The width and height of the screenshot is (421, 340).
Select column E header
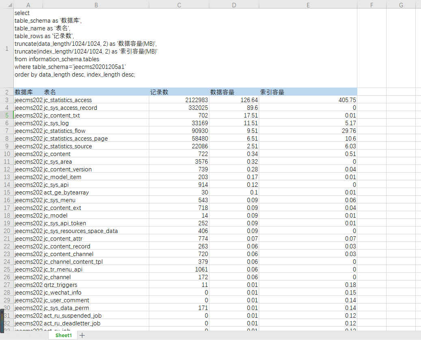point(308,5)
